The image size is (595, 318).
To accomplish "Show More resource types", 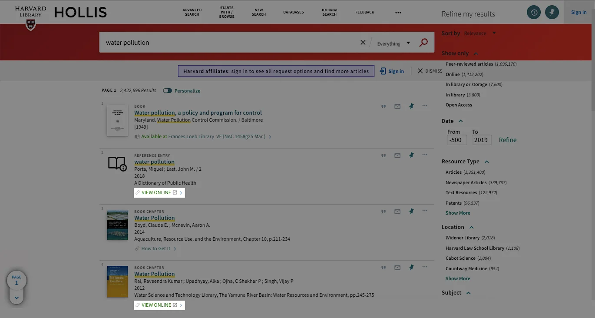I will click(x=458, y=213).
